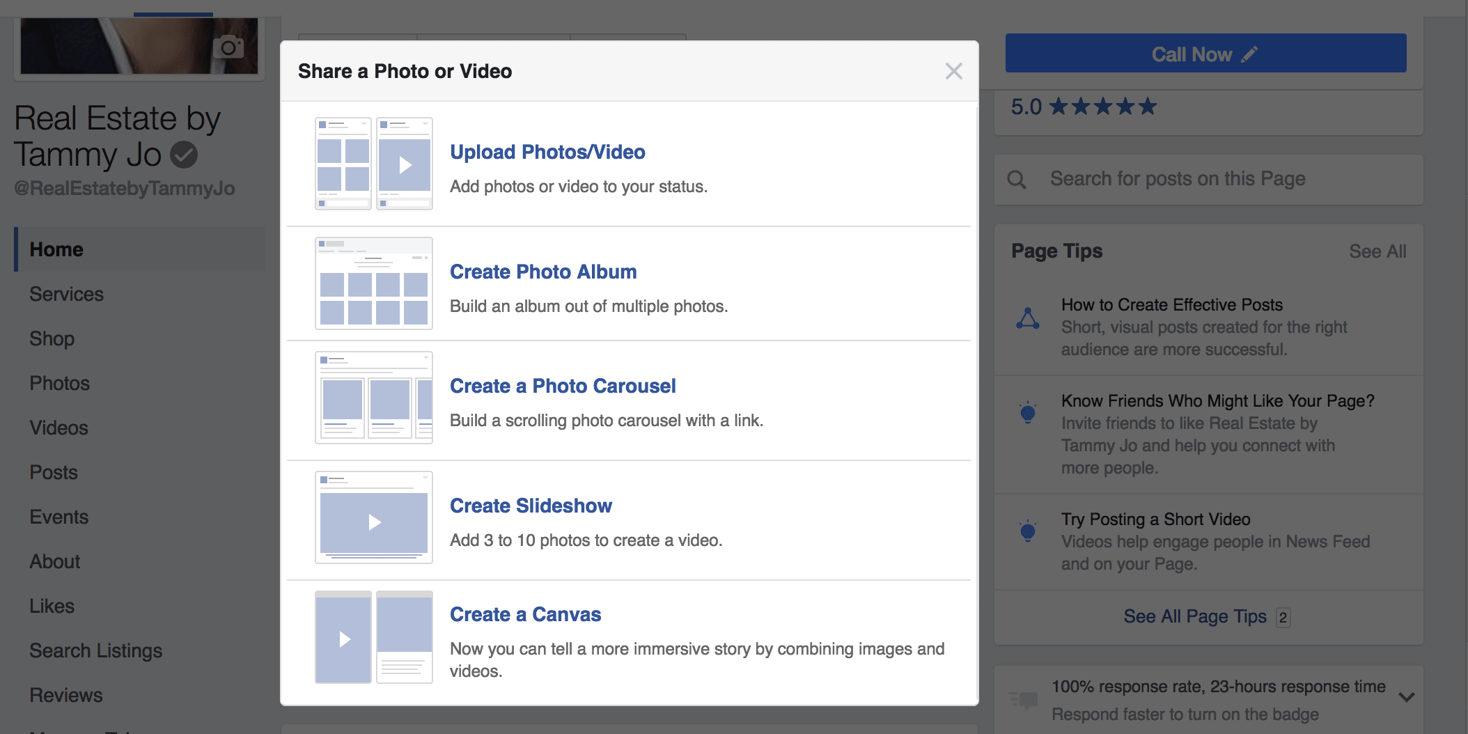Click the 5.0 star rating
The height and width of the screenshot is (734, 1468).
click(x=1084, y=107)
